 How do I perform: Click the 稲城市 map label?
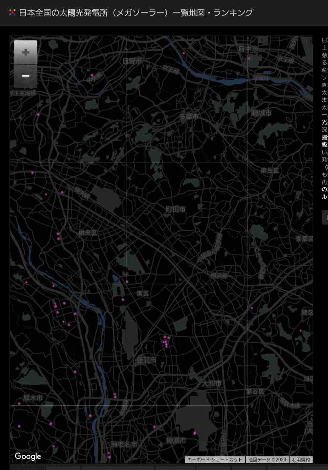click(x=261, y=113)
